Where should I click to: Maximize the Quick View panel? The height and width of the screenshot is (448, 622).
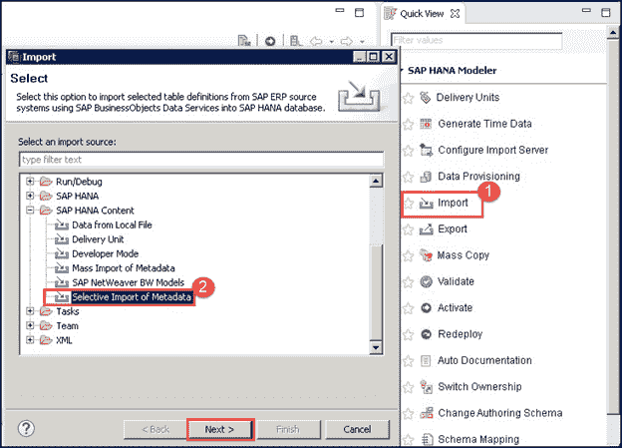(x=606, y=12)
